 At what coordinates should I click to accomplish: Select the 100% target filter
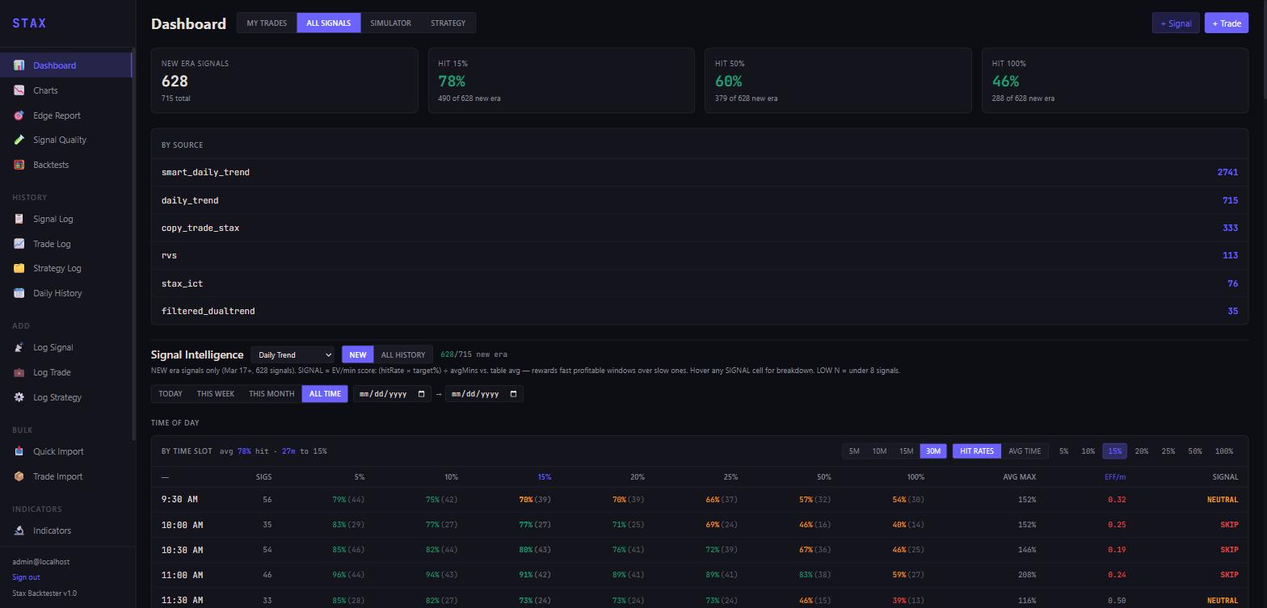coord(1224,451)
